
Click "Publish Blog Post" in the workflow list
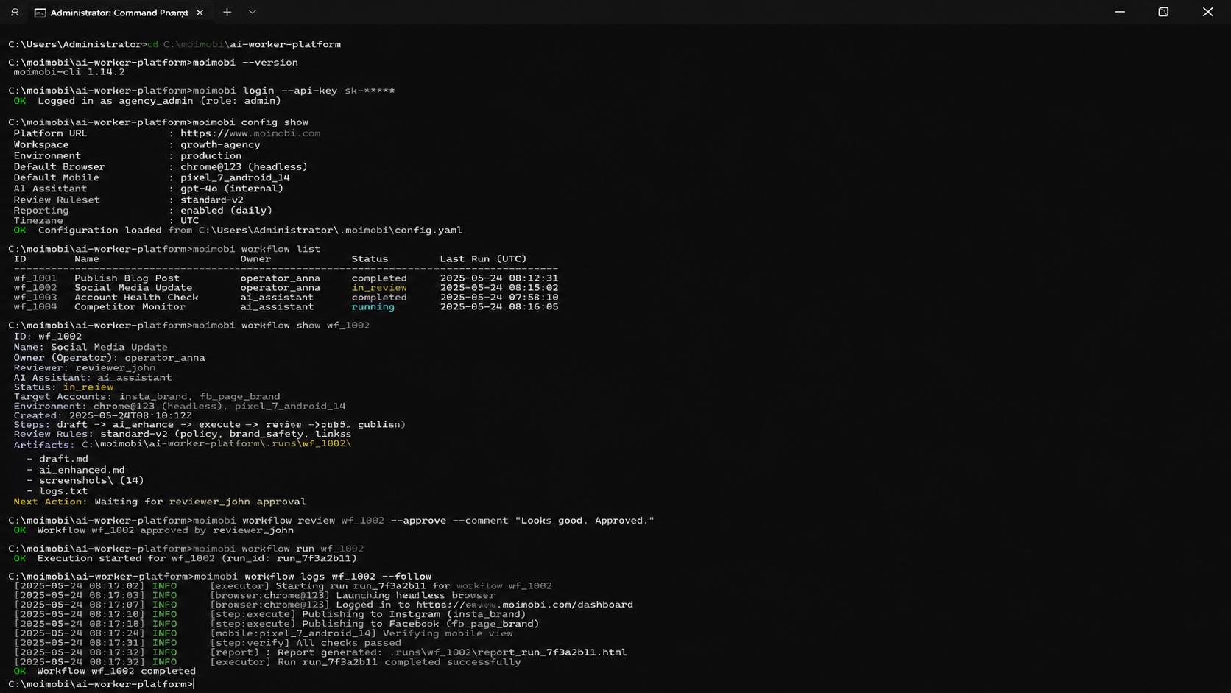127,278
